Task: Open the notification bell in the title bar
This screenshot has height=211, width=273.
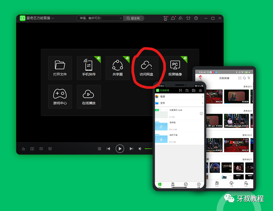Action: click(173, 18)
